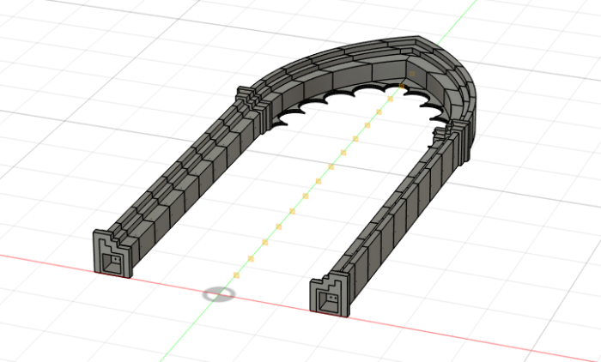Select the gray origin marker on the ground
Viewport: 601px width, 362px height.
pyautogui.click(x=219, y=294)
